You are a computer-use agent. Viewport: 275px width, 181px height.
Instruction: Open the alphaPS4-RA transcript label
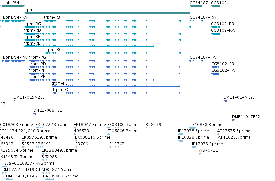pos(15,17)
